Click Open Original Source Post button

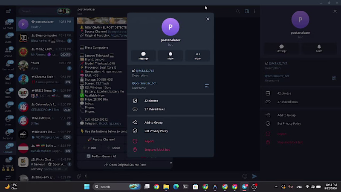point(125,165)
